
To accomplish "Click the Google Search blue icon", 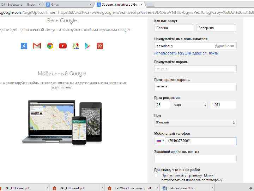I will tap(24, 46).
